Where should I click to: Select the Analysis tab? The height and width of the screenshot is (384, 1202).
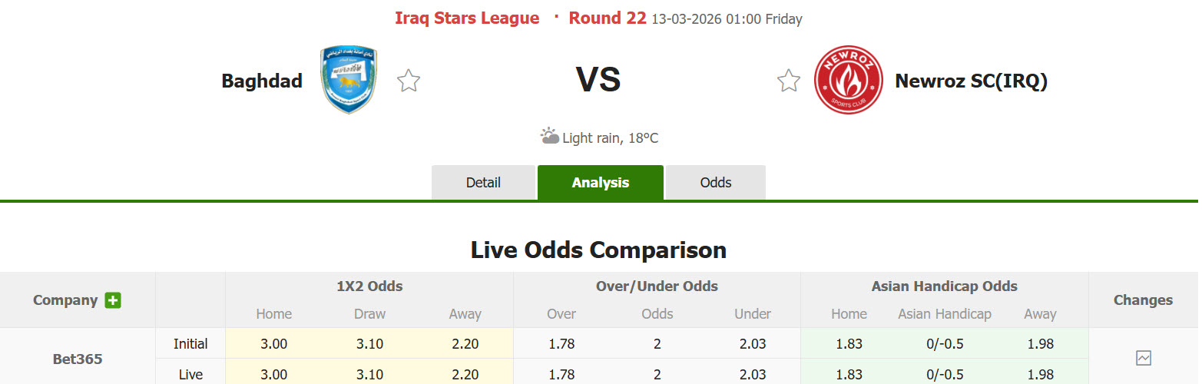[x=600, y=183]
